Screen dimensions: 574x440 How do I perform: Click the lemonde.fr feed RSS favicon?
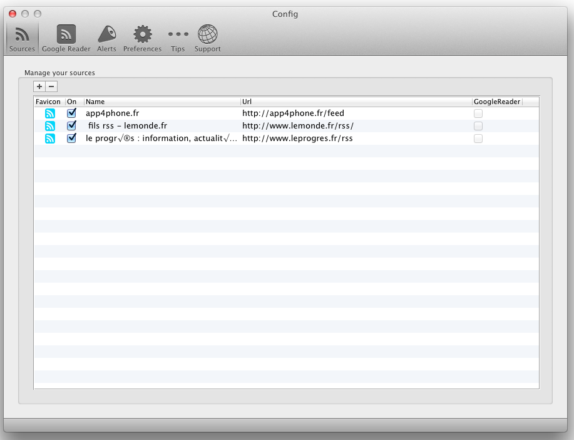[50, 126]
